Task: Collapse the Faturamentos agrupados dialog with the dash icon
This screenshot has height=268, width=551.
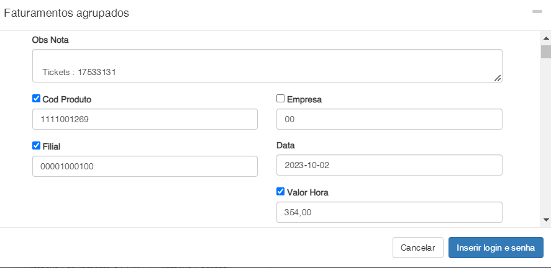Action: pos(536,12)
